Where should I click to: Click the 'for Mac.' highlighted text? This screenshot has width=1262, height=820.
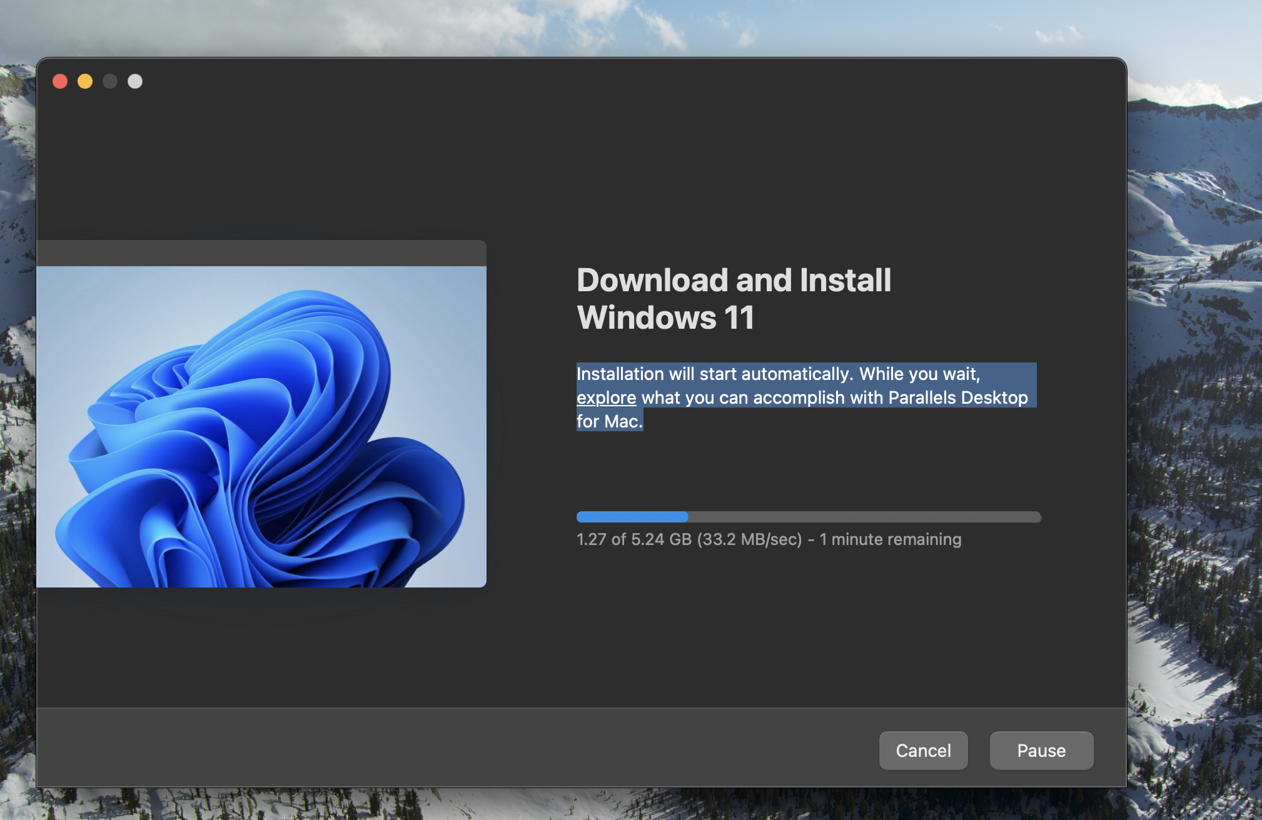[609, 421]
